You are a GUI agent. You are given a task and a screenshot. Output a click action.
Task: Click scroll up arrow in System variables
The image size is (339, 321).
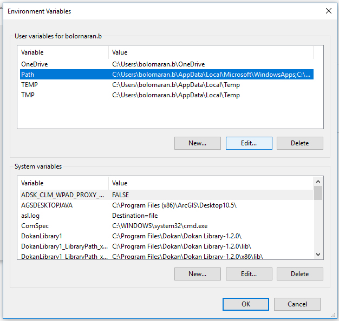pos(318,182)
